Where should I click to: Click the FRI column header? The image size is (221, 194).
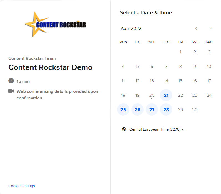(x=180, y=42)
